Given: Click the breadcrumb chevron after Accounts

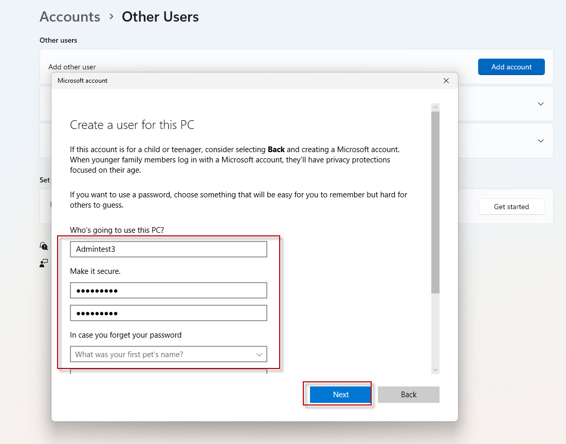Looking at the screenshot, I should pos(111,16).
